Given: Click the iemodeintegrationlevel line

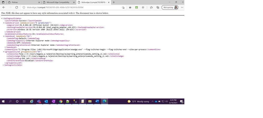Looking at the screenshot, I should pos(43,45).
